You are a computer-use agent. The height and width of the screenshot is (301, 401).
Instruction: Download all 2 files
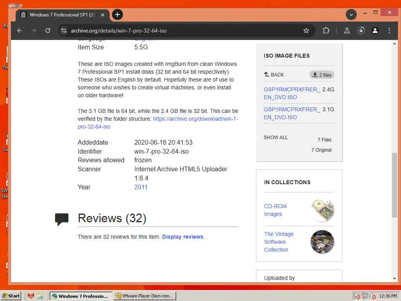pos(322,75)
